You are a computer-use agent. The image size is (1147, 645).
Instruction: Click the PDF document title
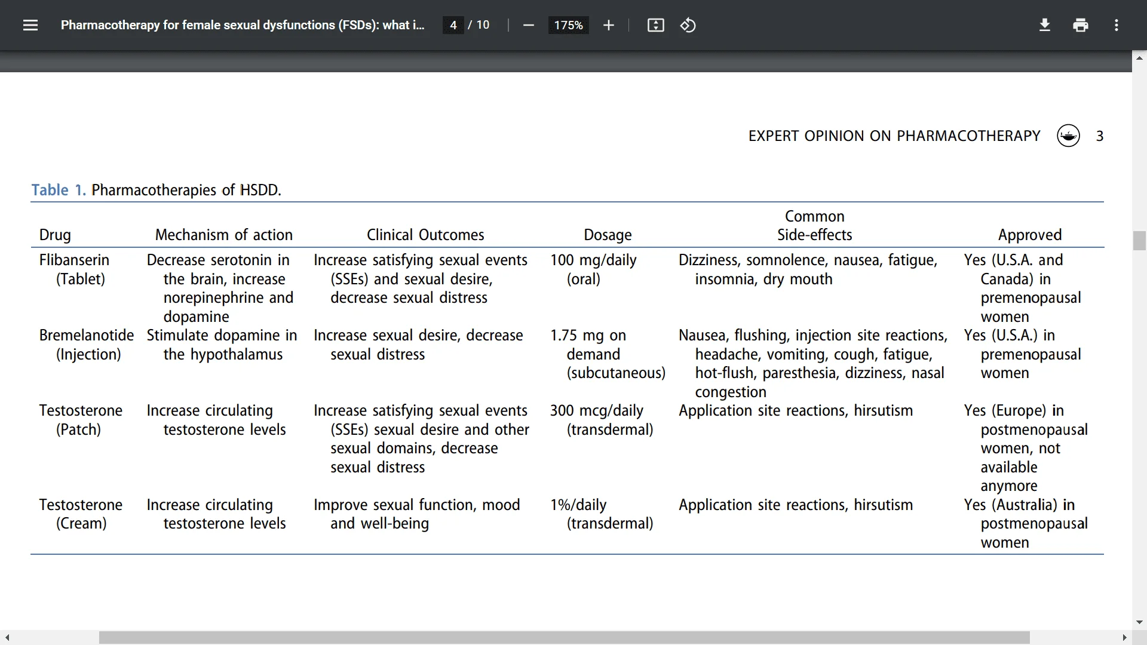pos(243,25)
